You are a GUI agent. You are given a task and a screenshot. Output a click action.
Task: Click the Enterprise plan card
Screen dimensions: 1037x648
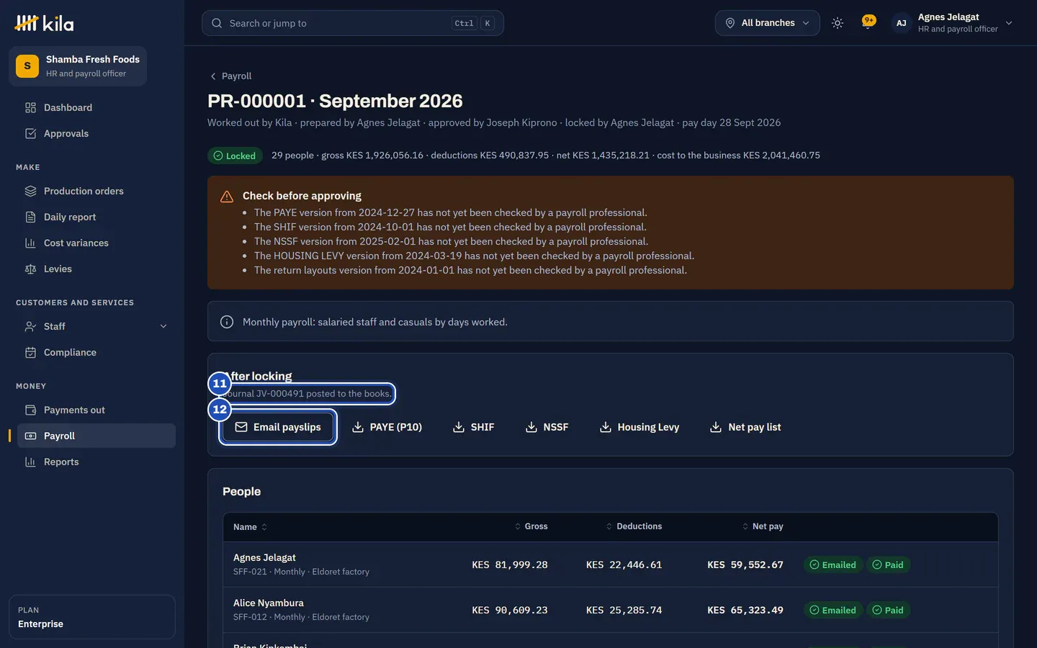92,617
